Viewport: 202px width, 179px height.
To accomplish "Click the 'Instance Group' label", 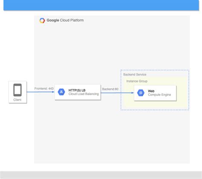I will pyautogui.click(x=137, y=81).
